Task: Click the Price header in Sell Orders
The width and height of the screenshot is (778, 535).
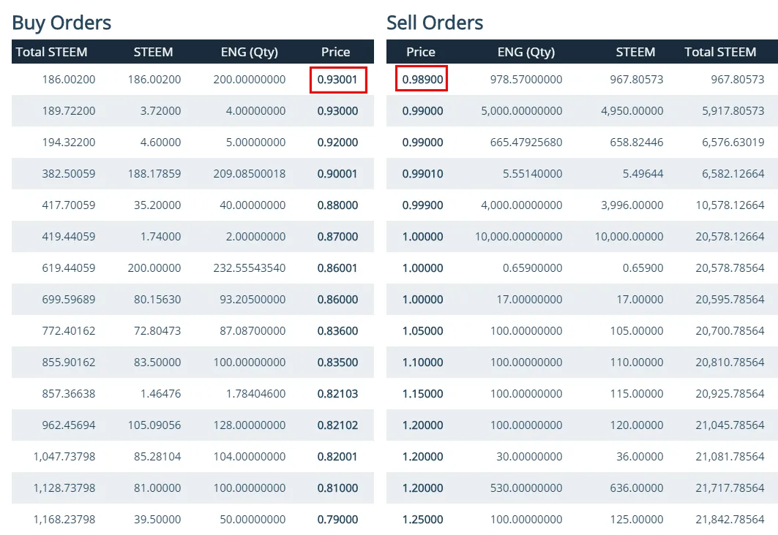Action: (x=421, y=52)
